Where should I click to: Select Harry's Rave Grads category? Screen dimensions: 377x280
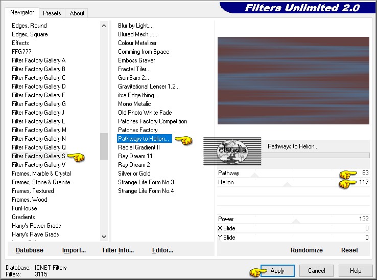pyautogui.click(x=35, y=234)
